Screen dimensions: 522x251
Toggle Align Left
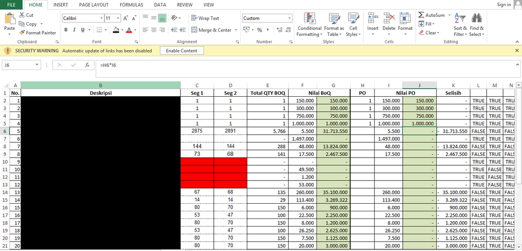(145, 30)
